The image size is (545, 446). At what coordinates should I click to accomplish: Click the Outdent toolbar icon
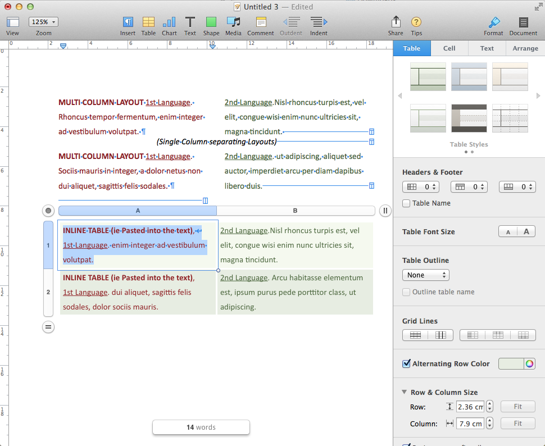[291, 22]
